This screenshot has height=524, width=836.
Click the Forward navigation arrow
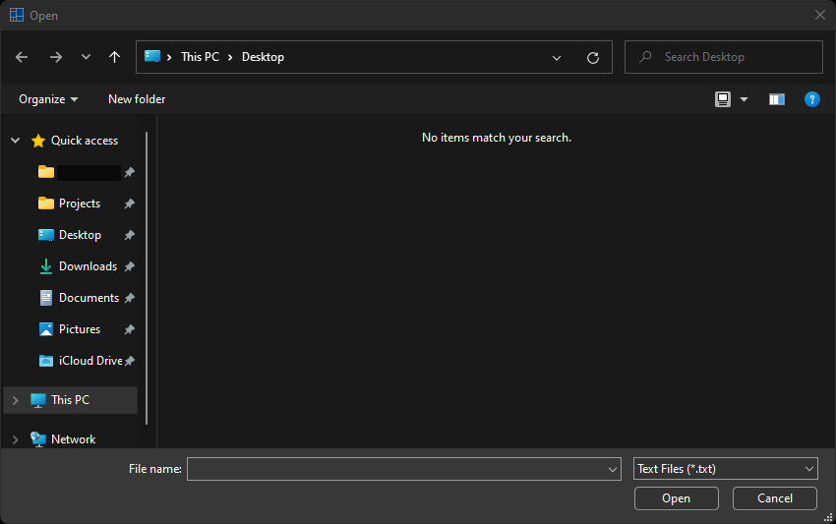tap(55, 57)
